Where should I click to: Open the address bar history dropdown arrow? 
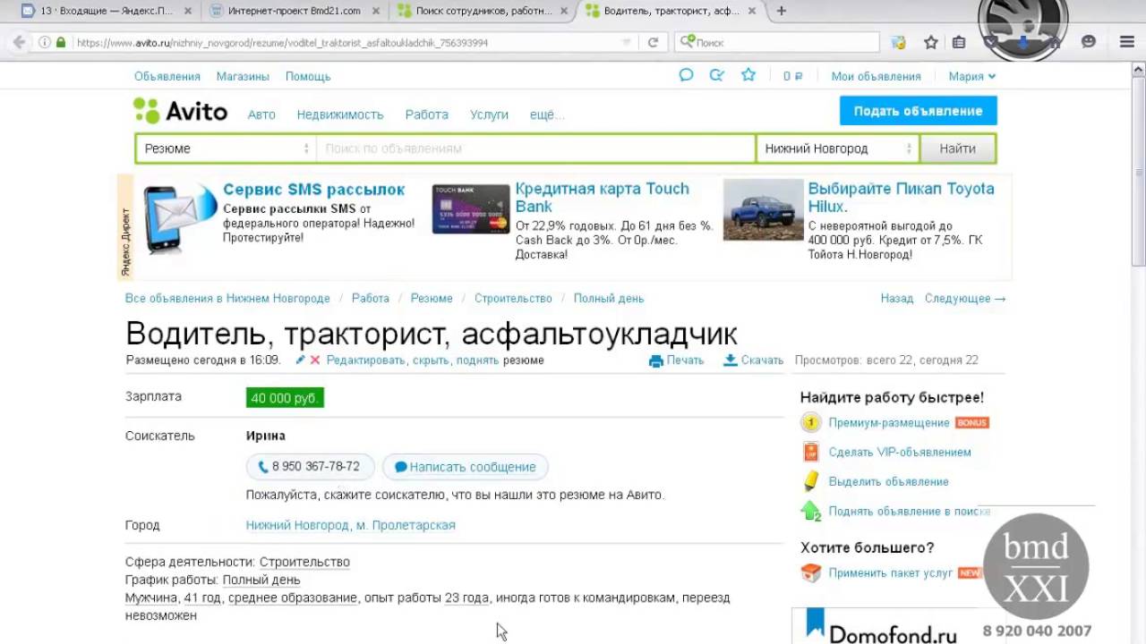click(628, 42)
